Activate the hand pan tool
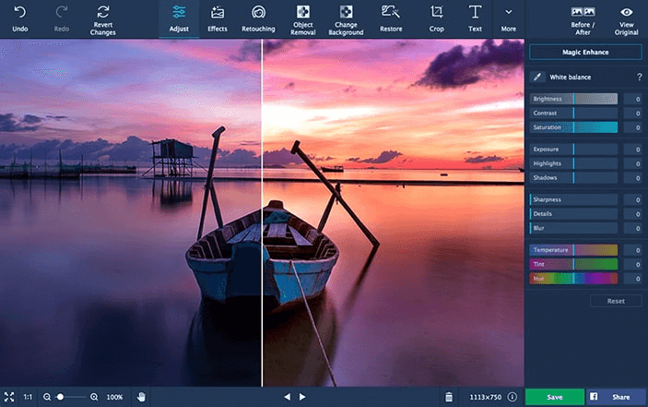 pos(142,397)
